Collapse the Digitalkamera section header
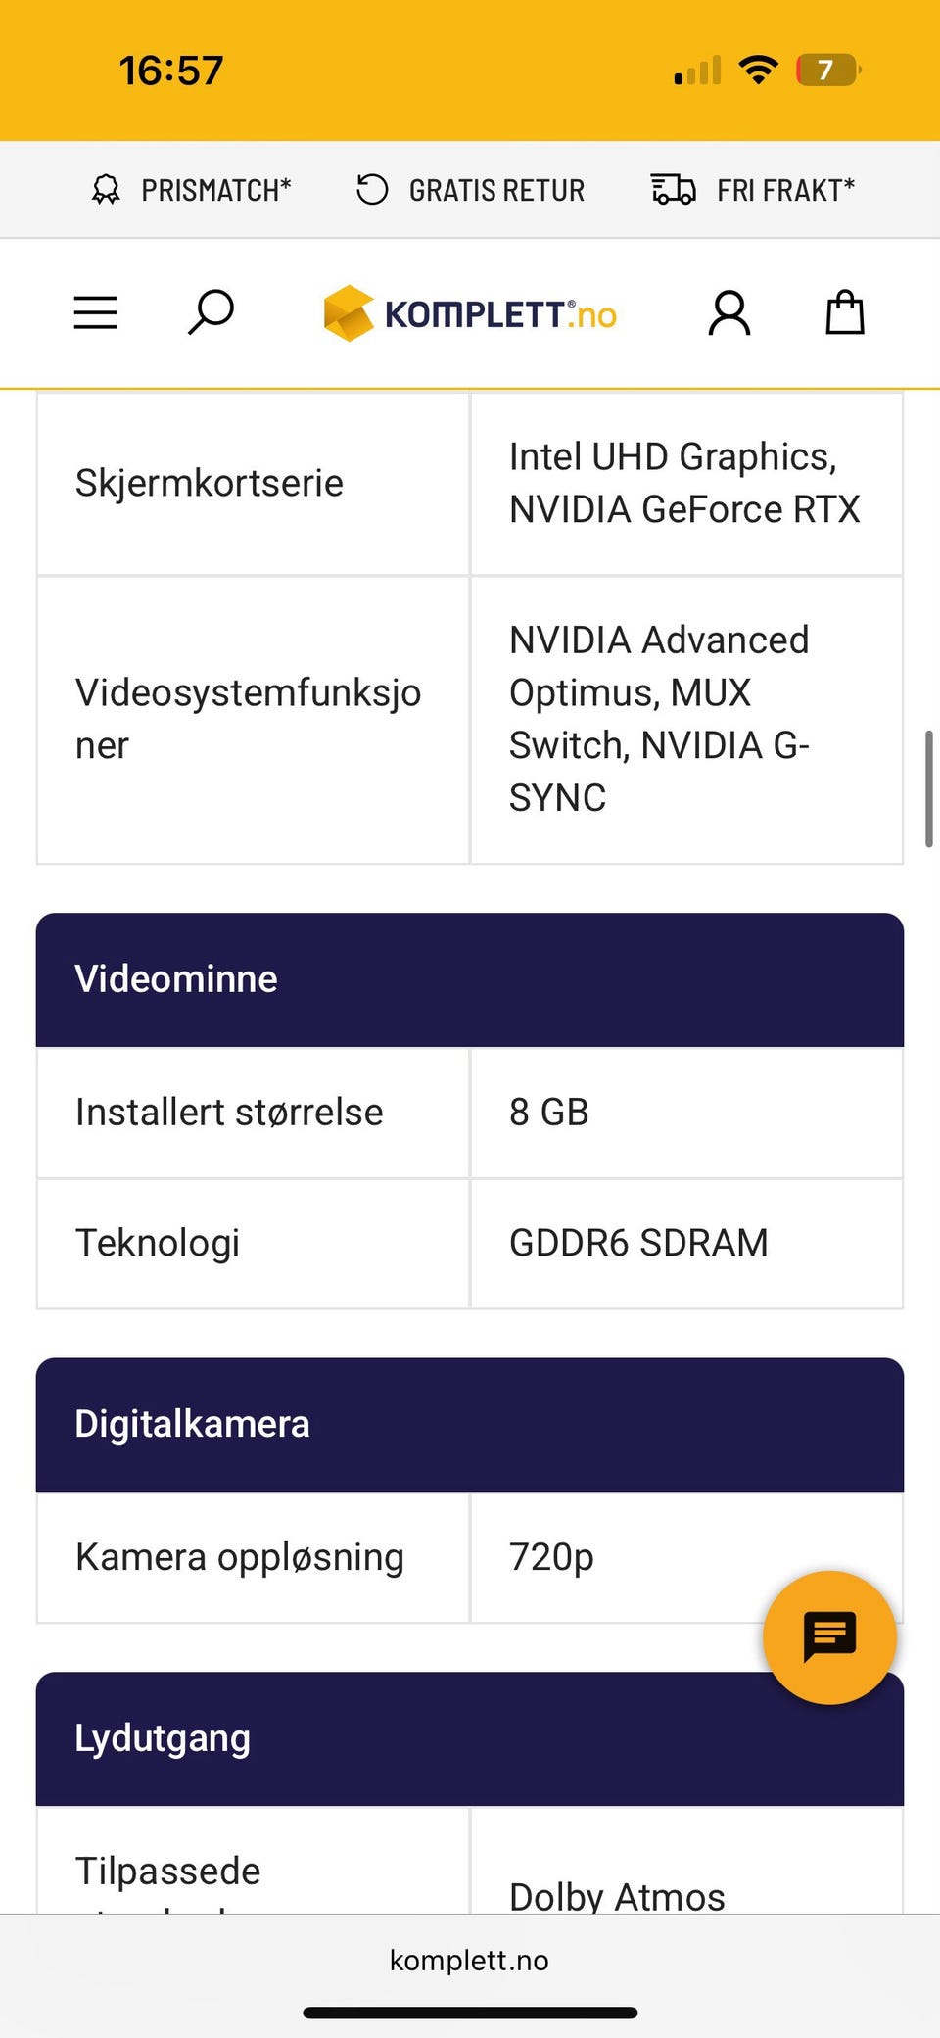Image resolution: width=940 pixels, height=2038 pixels. point(470,1424)
